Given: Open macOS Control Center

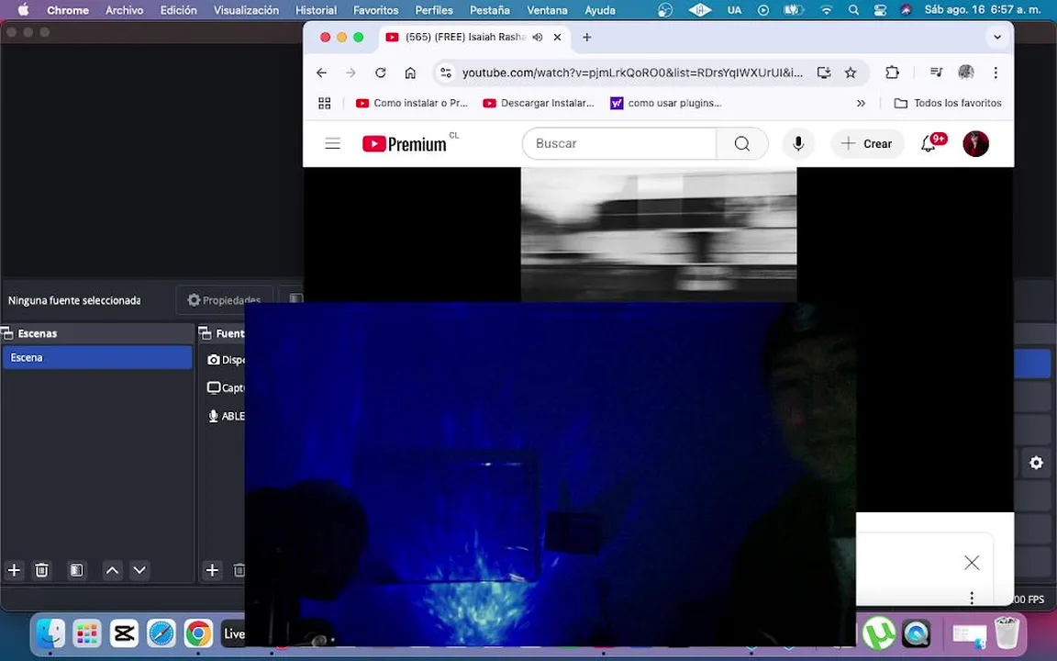Looking at the screenshot, I should click(880, 10).
